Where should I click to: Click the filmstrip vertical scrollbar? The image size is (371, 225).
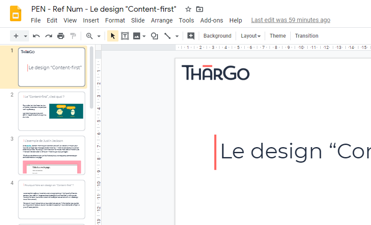pos(92,77)
